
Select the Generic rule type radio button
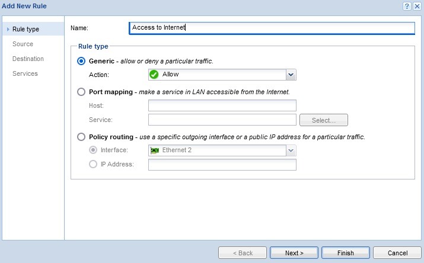(82, 61)
